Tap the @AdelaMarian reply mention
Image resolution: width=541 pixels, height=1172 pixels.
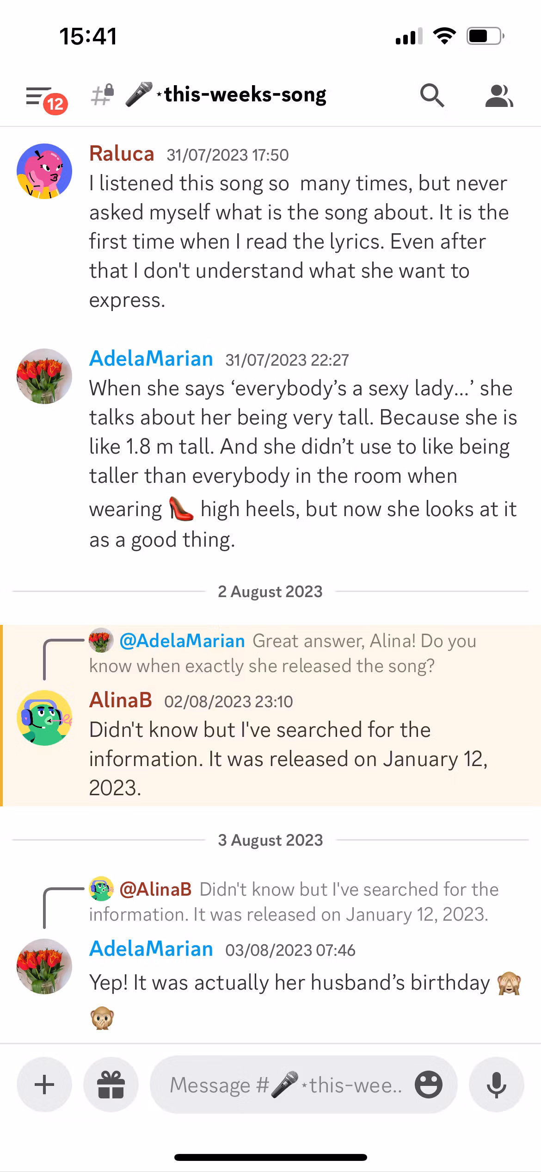[x=182, y=641]
